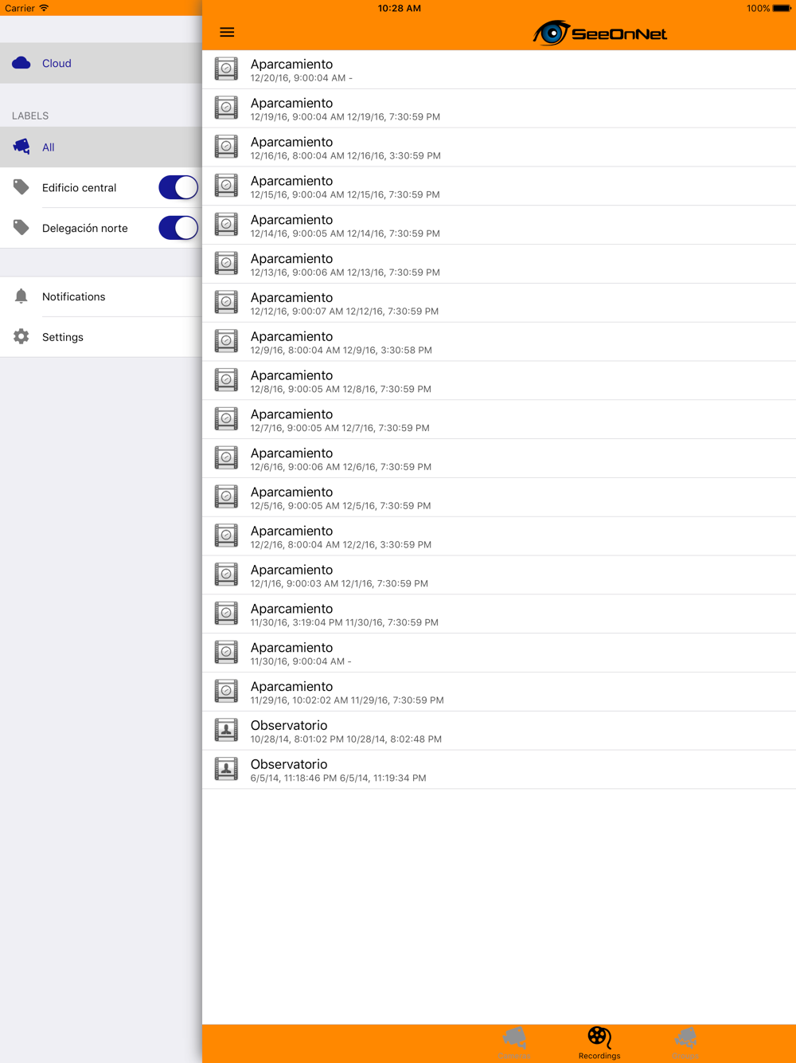Toggle the Edificio central label switch
Screen dimensions: 796x1063
(178, 187)
